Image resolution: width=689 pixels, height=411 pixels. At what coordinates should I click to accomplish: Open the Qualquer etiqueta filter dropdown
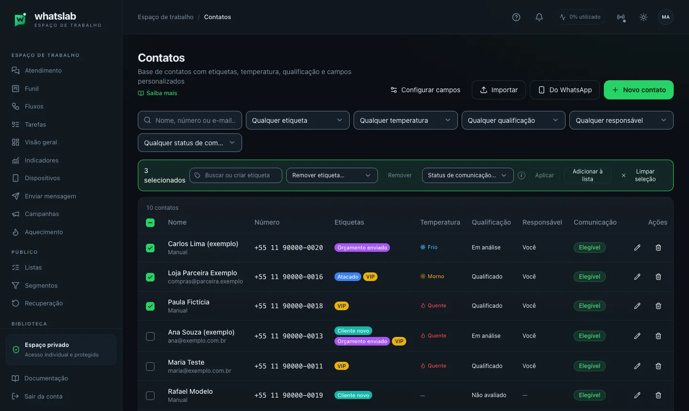point(298,120)
